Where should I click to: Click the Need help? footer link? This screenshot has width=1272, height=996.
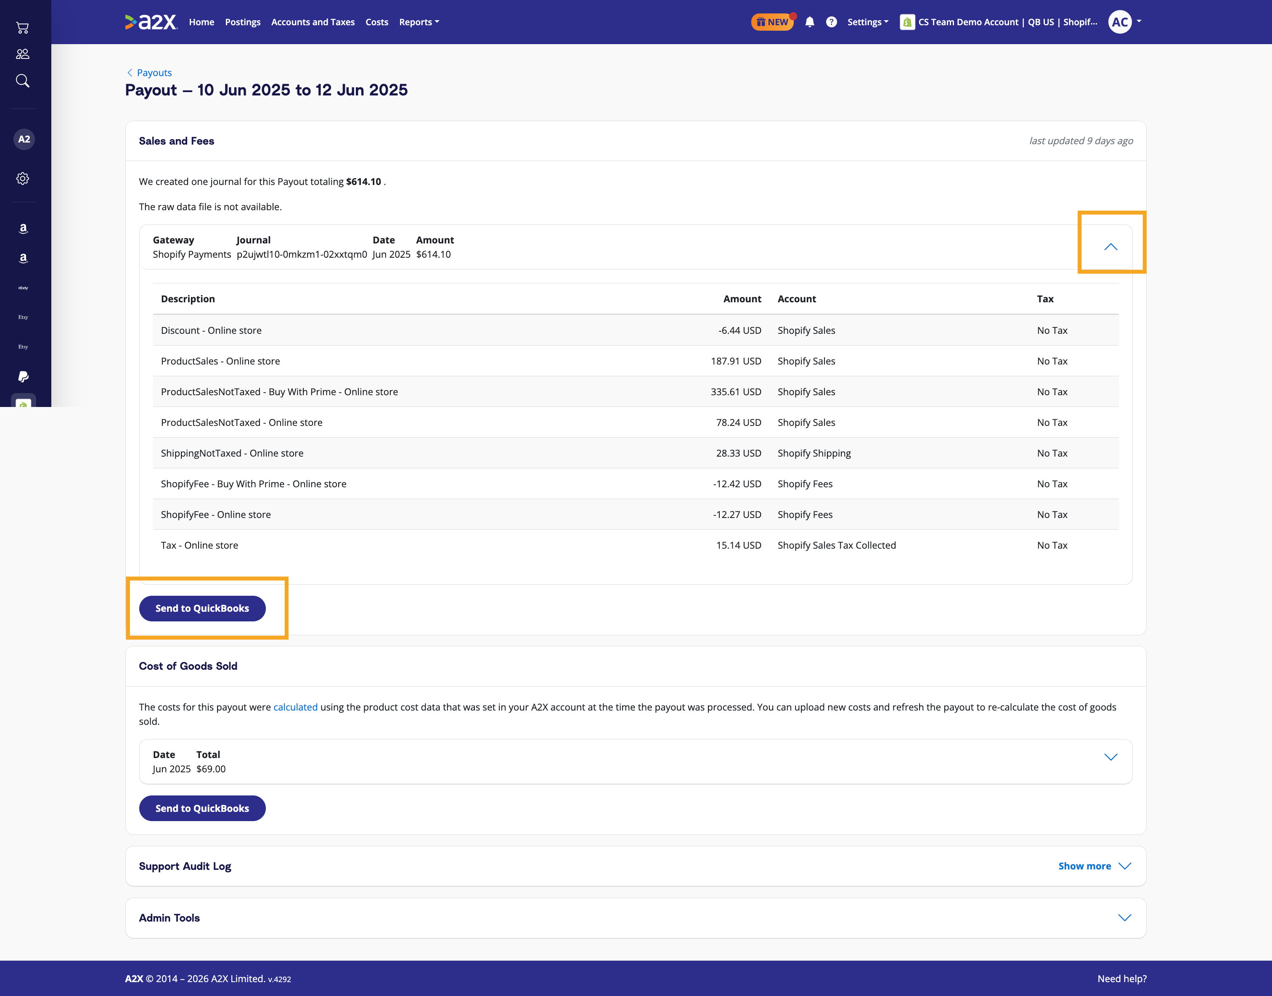(x=1122, y=978)
